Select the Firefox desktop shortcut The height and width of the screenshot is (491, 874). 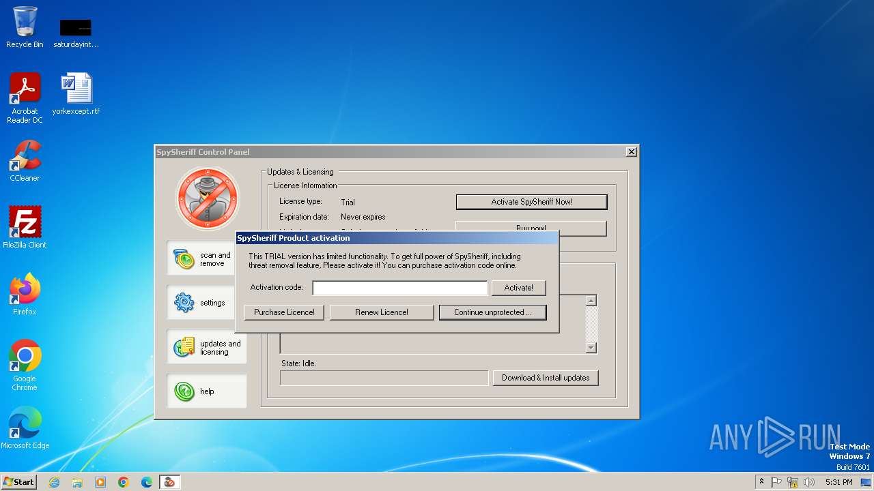(x=25, y=294)
